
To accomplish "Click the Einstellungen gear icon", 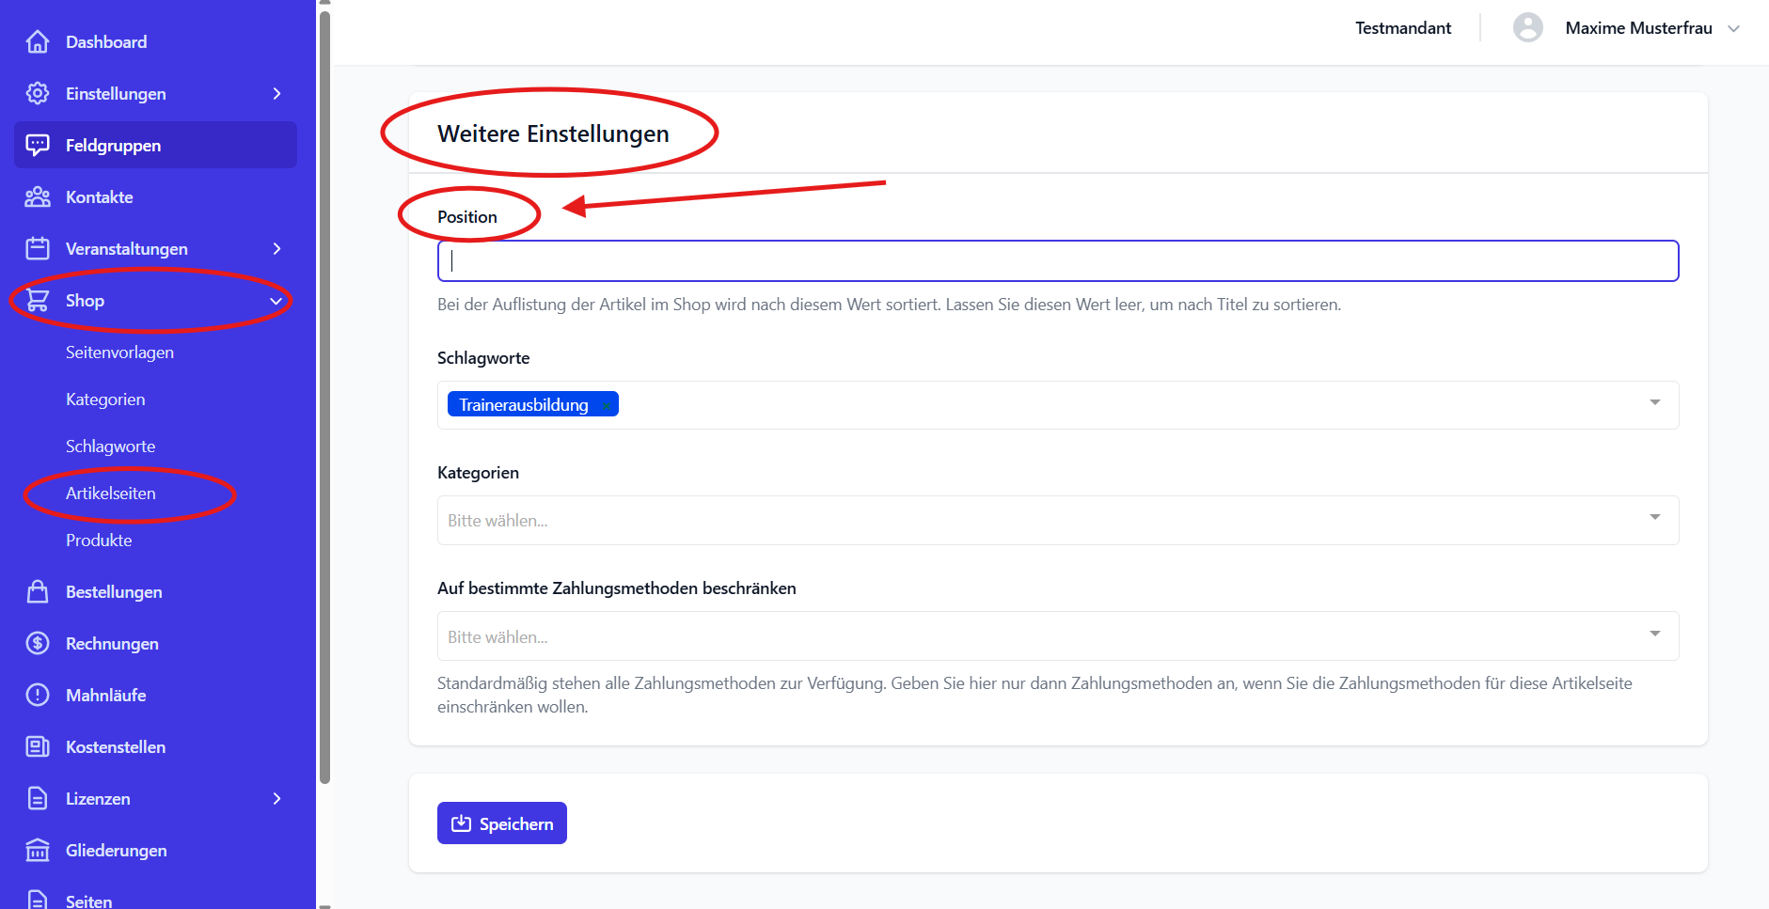I will [x=38, y=93].
